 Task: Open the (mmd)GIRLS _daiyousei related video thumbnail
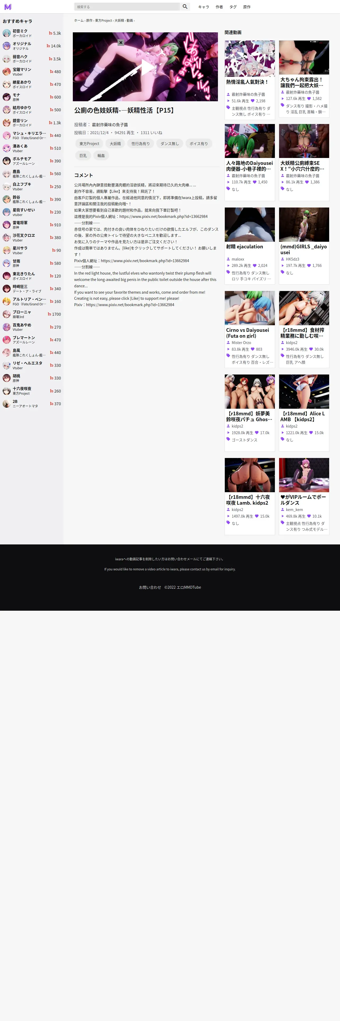coord(304,225)
